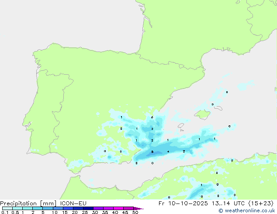
Task: Select the 0.5–1 mm legend color swatch
Action: click(x=17, y=208)
